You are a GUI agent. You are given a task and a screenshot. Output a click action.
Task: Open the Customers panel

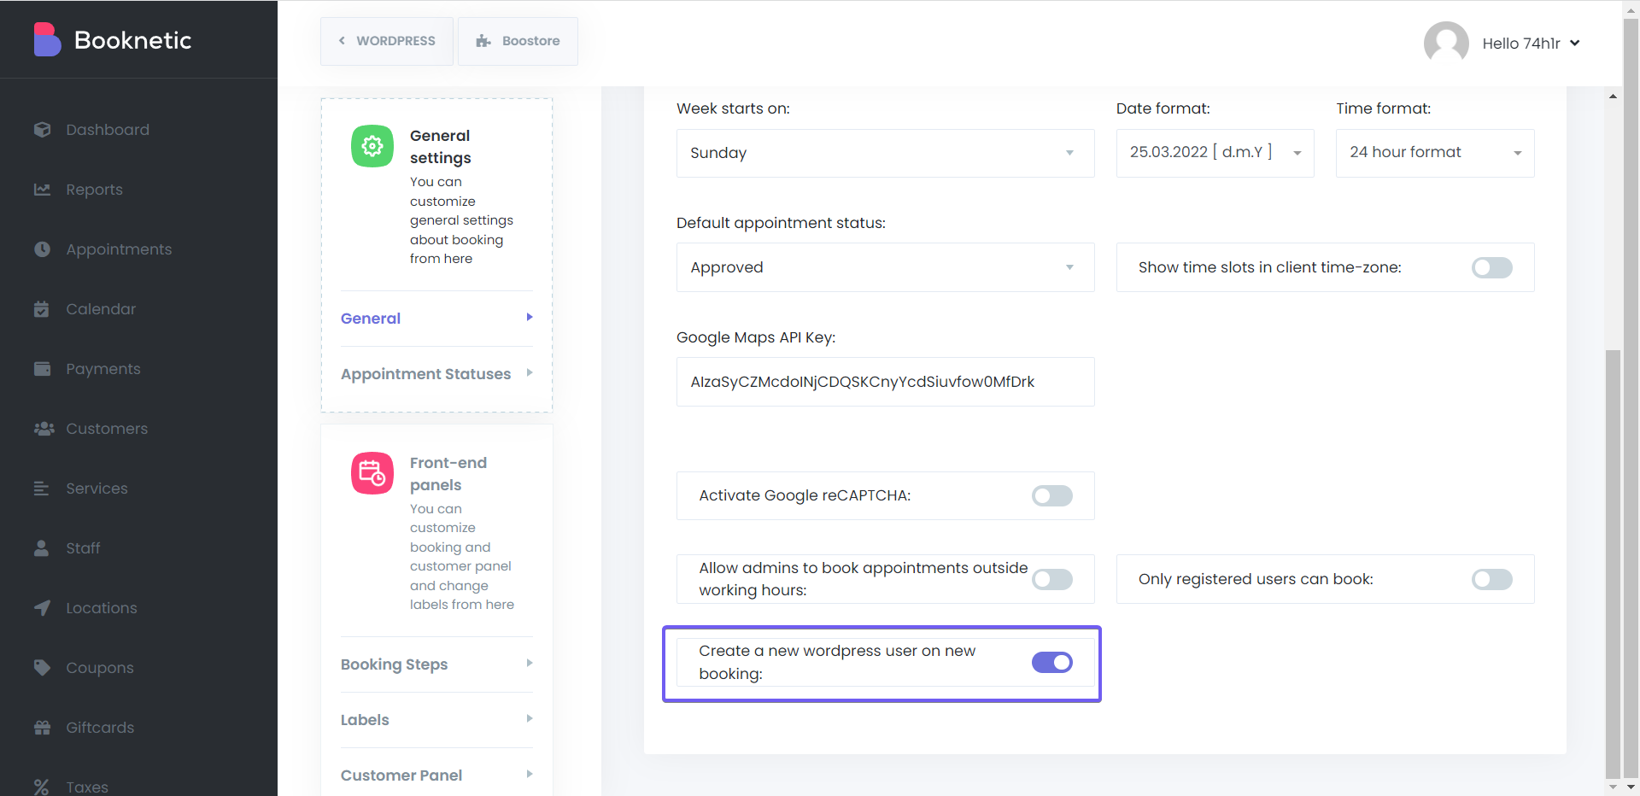point(107,428)
